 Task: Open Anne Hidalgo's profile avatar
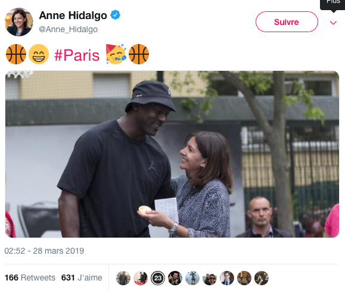click(19, 22)
